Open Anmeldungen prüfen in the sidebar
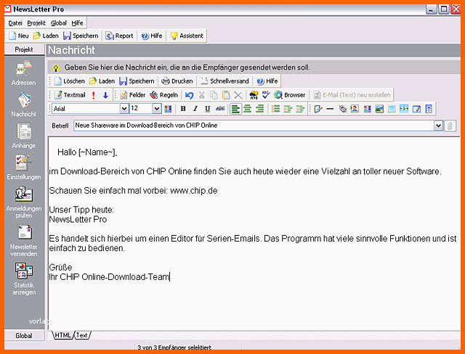465x354 pixels. [23, 202]
